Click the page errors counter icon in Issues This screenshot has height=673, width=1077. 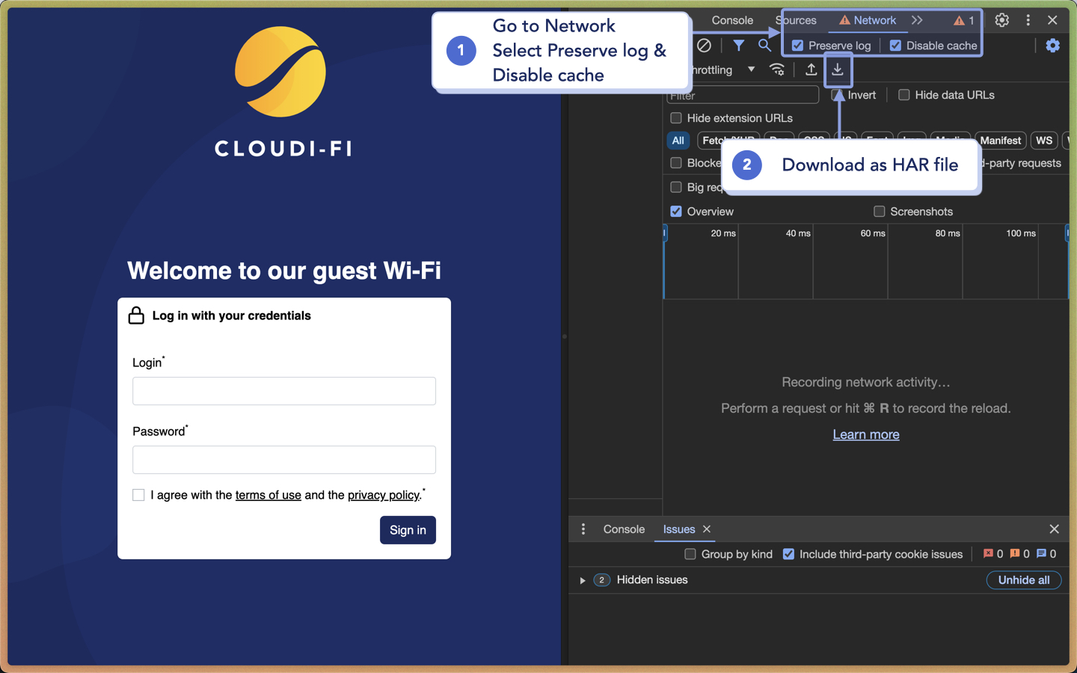coord(988,554)
